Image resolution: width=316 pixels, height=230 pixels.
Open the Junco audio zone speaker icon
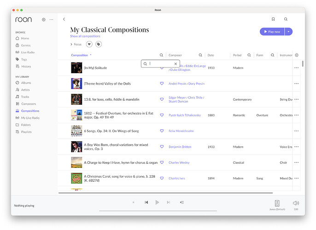pos(277,203)
